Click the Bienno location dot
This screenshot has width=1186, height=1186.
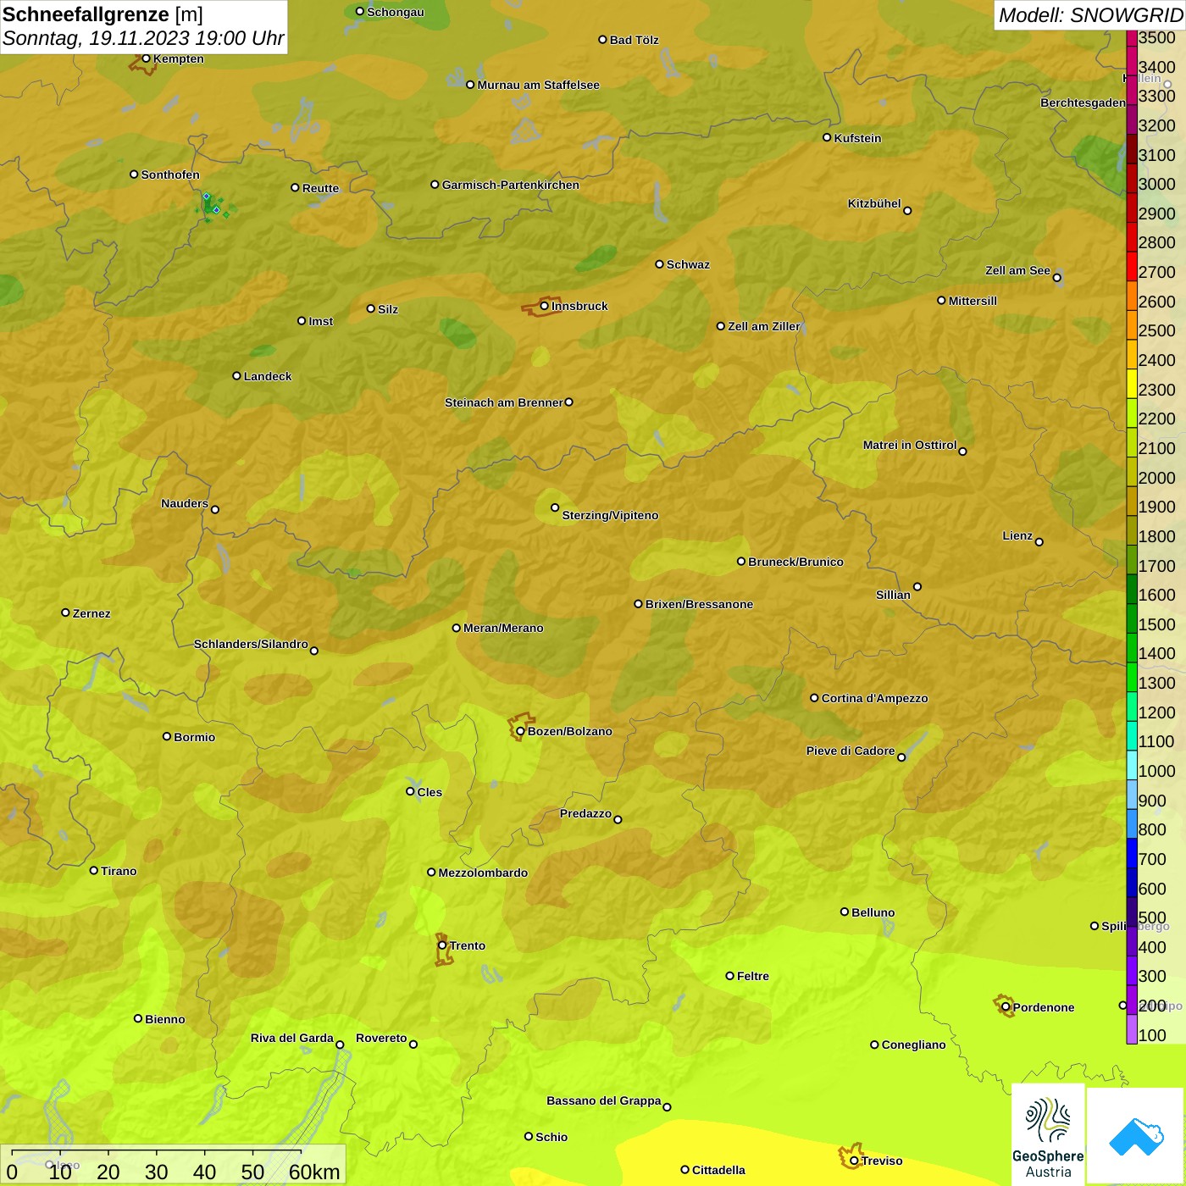tap(138, 1018)
